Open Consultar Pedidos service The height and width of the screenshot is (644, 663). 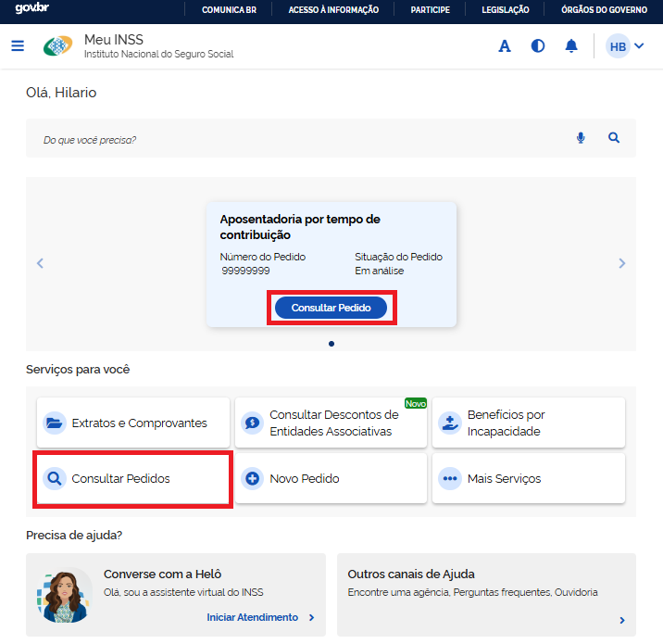click(x=133, y=478)
